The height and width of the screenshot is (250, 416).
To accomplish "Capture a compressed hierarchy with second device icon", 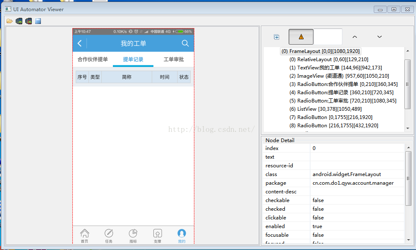I will tap(29, 21).
